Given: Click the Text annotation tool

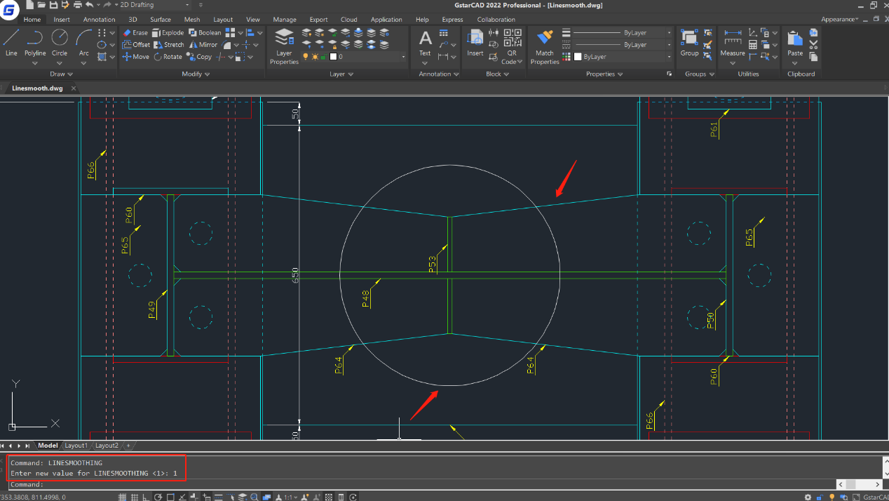Looking at the screenshot, I should coord(425,42).
